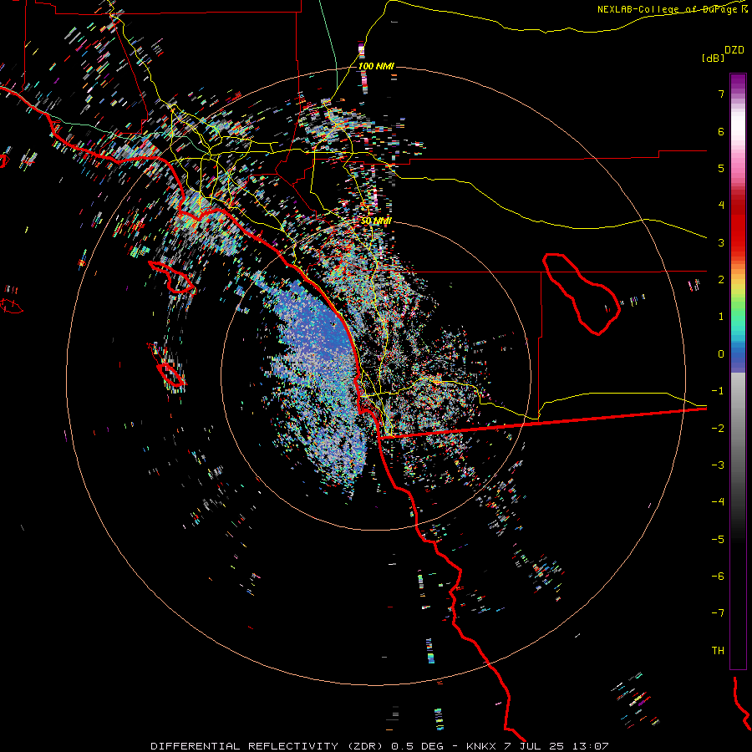Click the -1 value on the color scale
Screen dimensions: 752x752
click(x=718, y=391)
